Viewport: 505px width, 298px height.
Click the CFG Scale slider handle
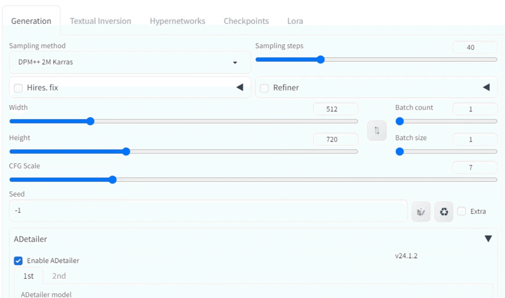tap(112, 180)
